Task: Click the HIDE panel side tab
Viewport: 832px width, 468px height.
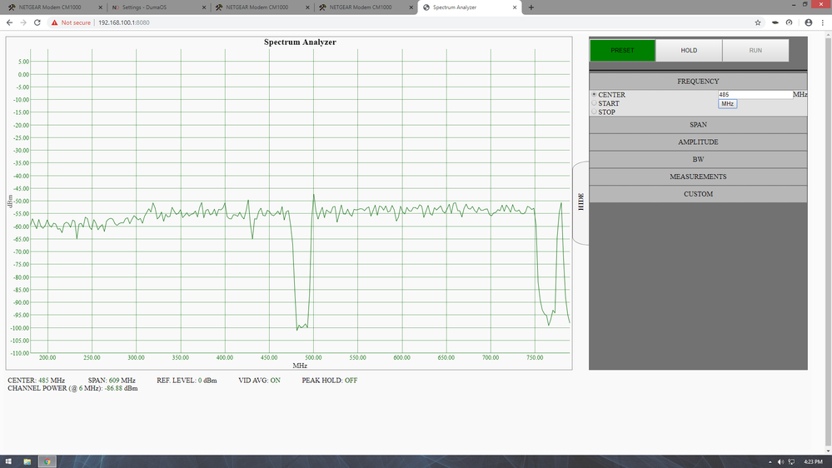Action: [x=580, y=202]
